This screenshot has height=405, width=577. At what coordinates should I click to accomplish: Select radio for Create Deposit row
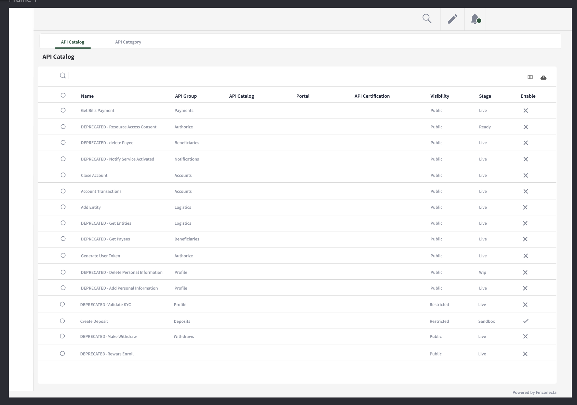62,321
